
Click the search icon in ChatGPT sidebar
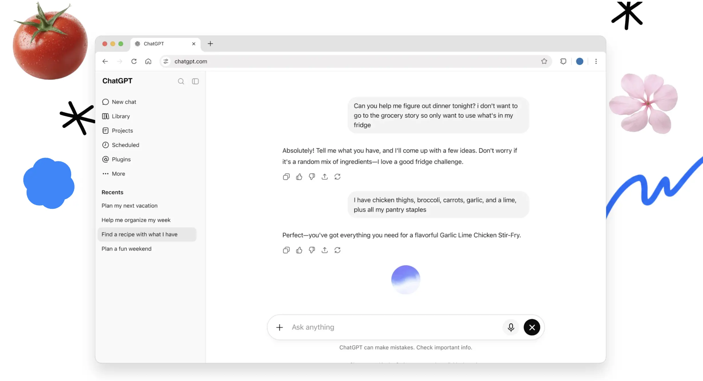pos(181,81)
